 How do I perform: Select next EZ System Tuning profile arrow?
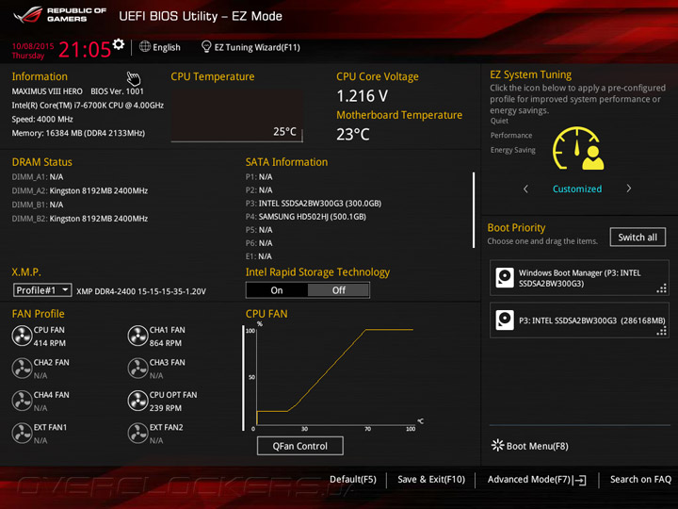tap(629, 189)
